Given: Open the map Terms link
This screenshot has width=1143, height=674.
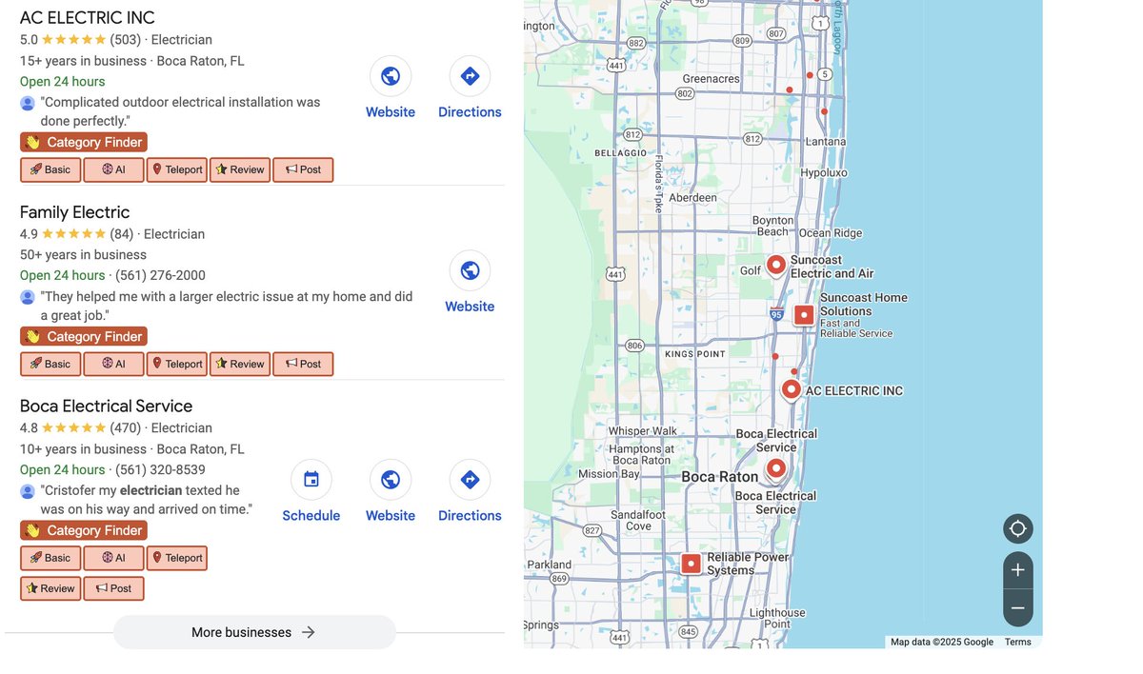Looking at the screenshot, I should point(1018,642).
